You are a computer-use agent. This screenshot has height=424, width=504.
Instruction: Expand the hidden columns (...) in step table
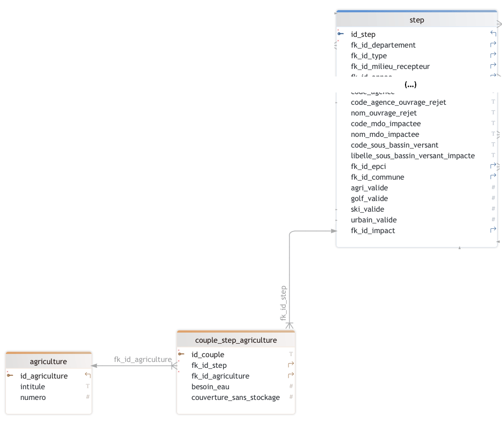[x=411, y=84]
